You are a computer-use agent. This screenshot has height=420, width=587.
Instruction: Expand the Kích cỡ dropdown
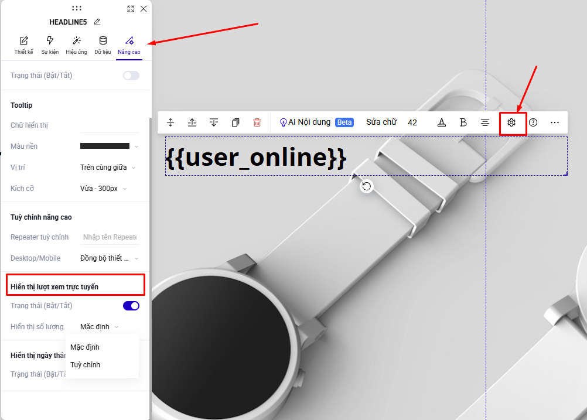click(x=104, y=189)
